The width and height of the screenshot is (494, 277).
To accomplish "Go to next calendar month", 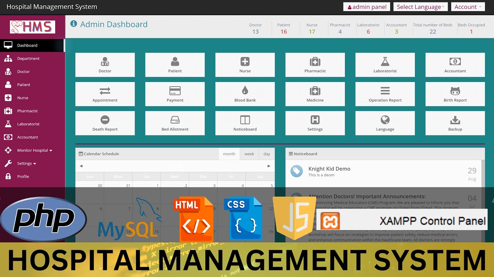I will 269,166.
